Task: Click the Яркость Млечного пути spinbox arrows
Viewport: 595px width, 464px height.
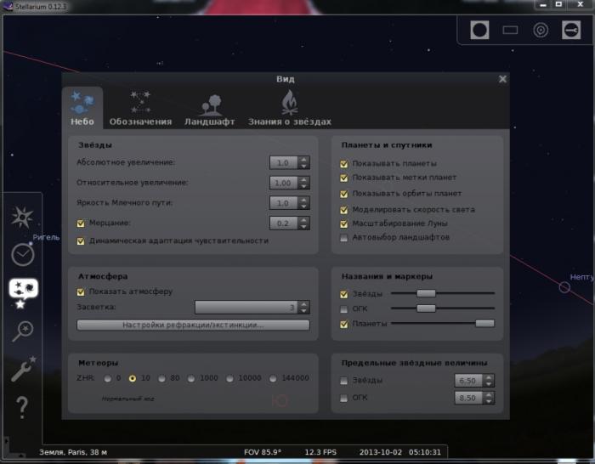Action: click(x=303, y=203)
